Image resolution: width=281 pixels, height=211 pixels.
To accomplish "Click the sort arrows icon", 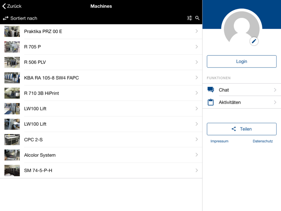I will pyautogui.click(x=6, y=18).
